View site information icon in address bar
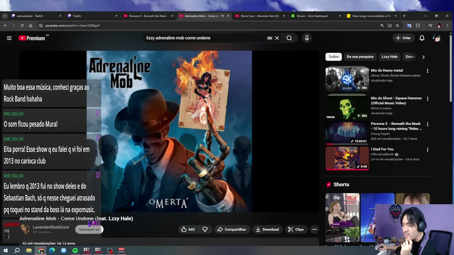The width and height of the screenshot is (454, 255). pos(41,25)
